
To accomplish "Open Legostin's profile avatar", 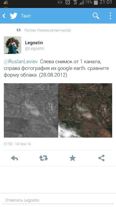I will [x=12, y=45].
